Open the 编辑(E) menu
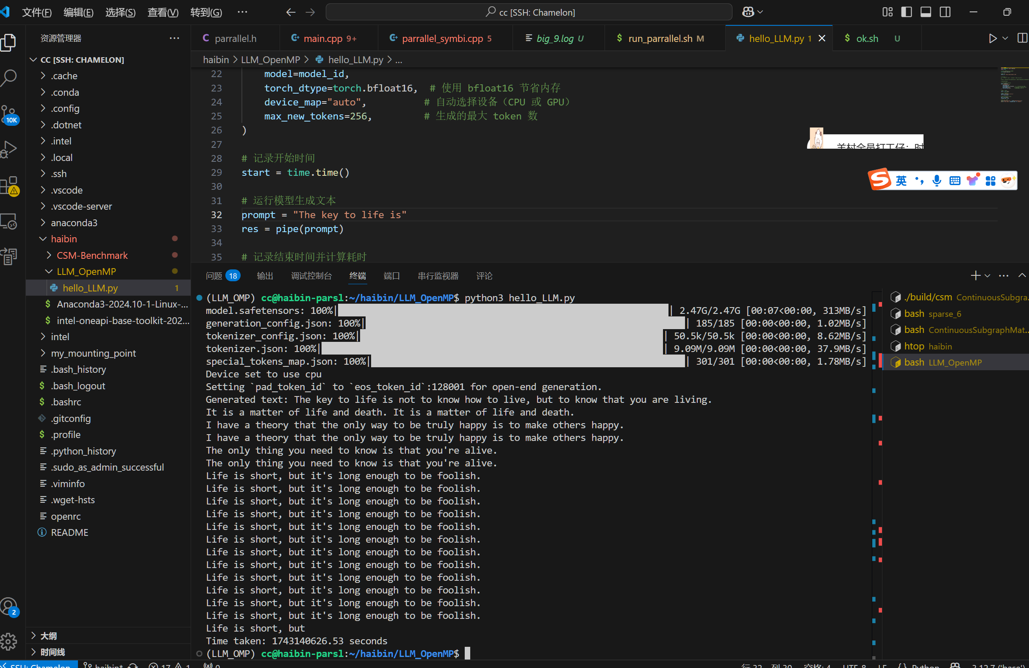Image resolution: width=1029 pixels, height=668 pixels. click(x=79, y=12)
